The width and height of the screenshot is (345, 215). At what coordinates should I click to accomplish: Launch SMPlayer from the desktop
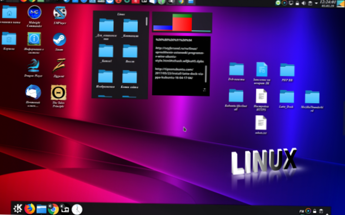pyautogui.click(x=59, y=13)
